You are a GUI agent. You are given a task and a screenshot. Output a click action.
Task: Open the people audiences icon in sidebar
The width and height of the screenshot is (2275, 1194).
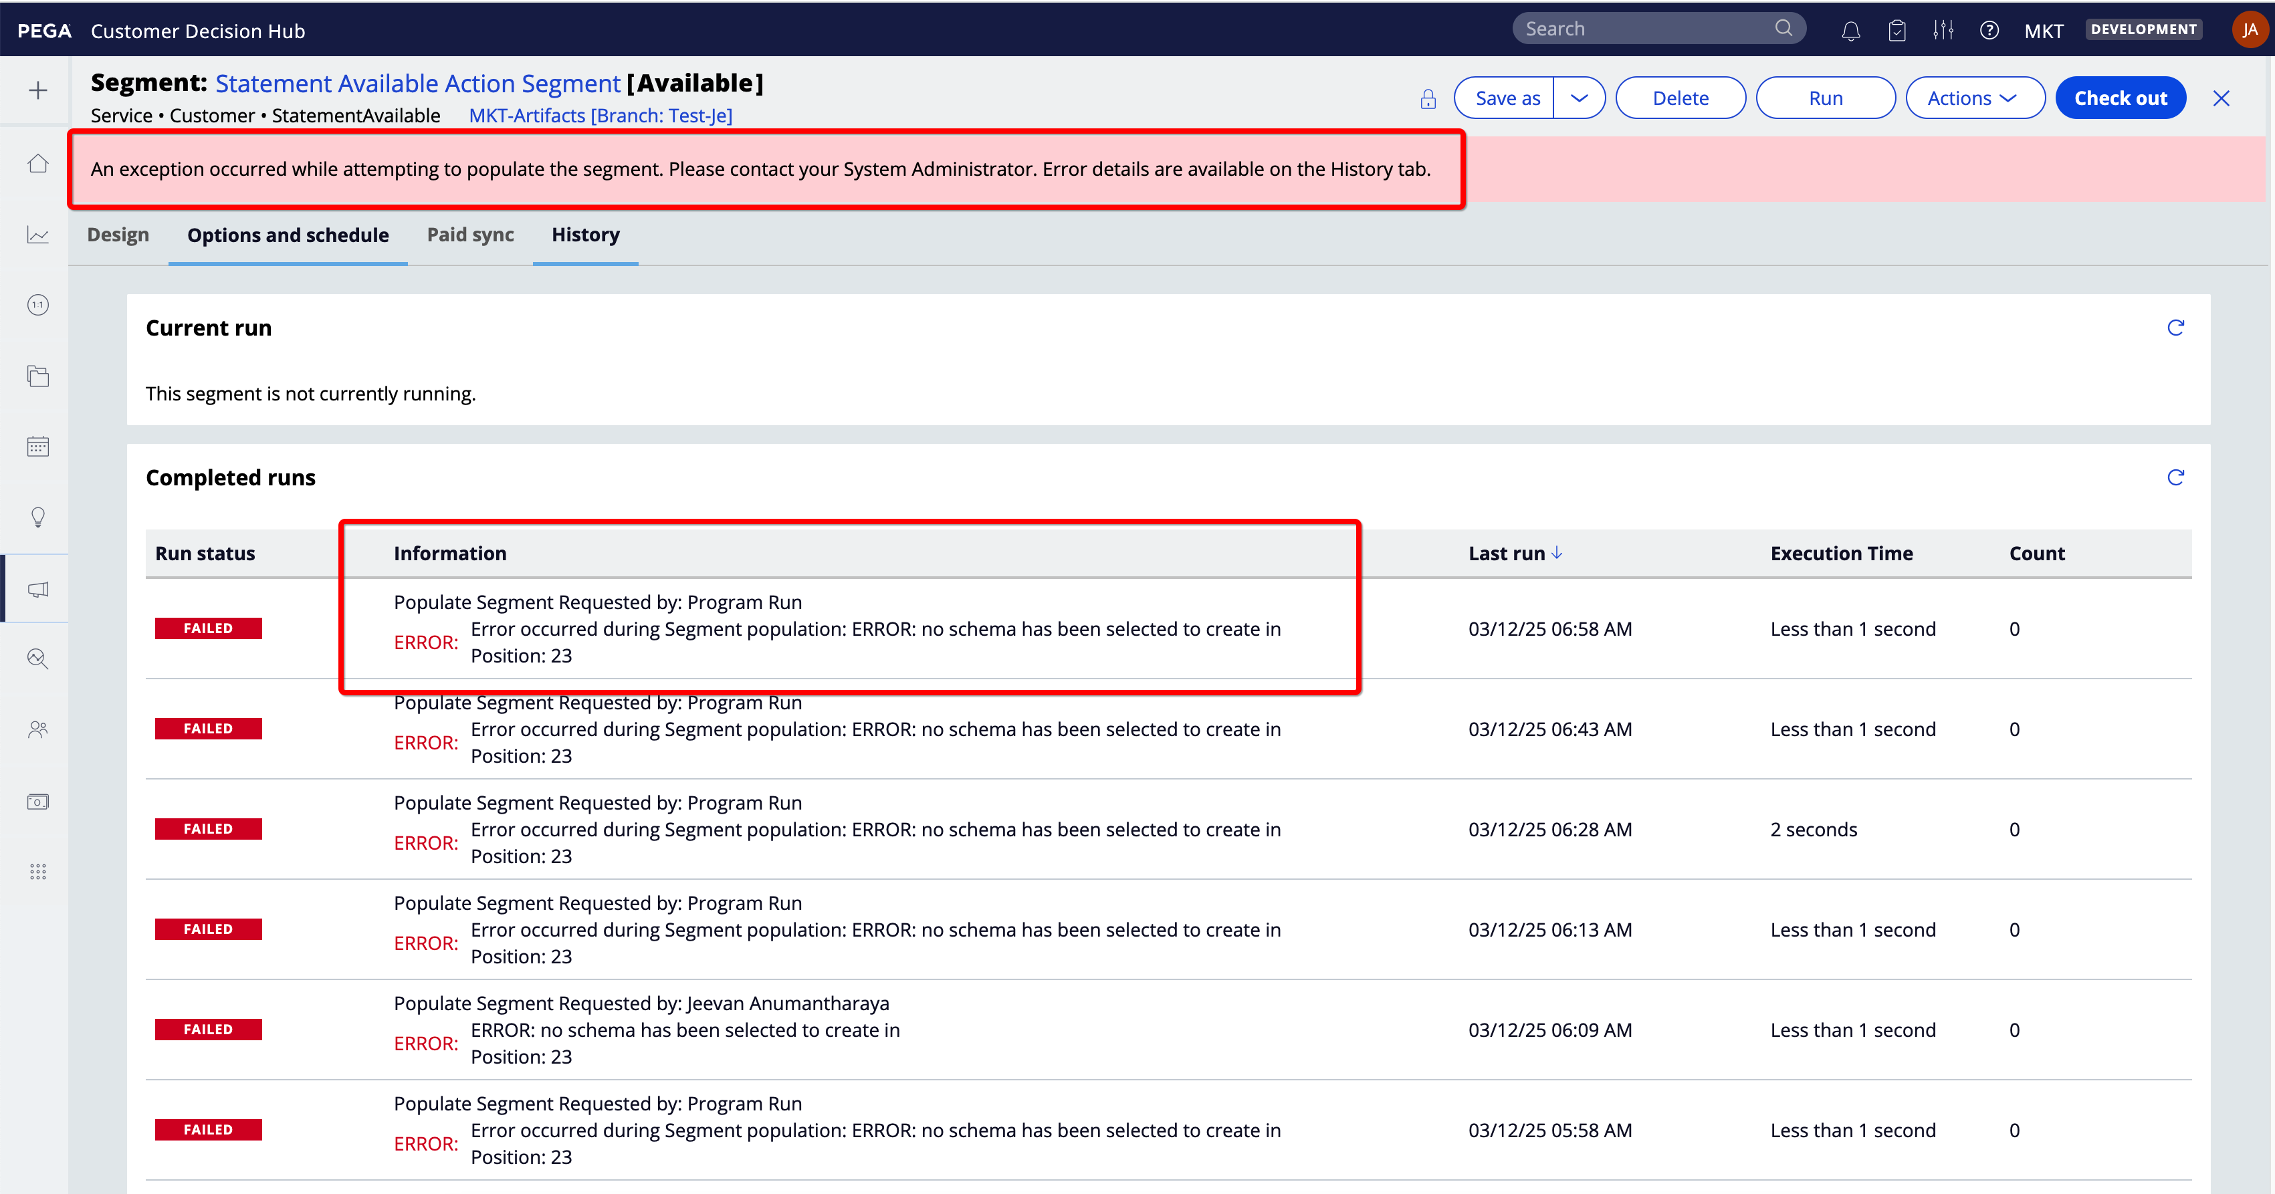tap(38, 729)
